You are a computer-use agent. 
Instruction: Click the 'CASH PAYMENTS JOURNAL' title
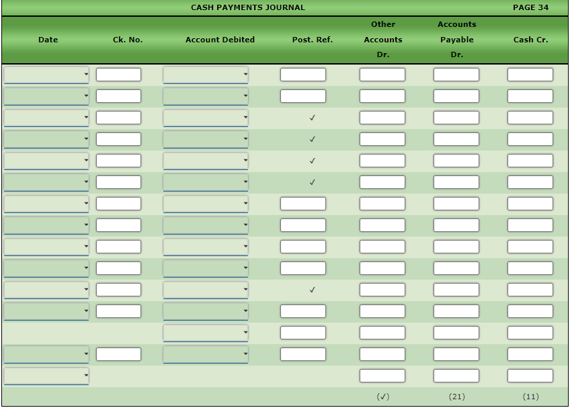tap(248, 7)
